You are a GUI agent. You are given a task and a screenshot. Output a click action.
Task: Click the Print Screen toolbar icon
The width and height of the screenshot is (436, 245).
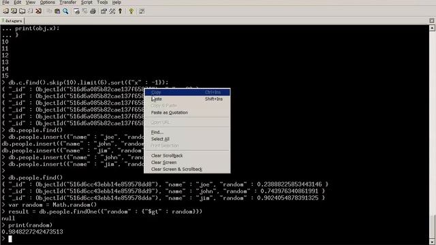coord(76,11)
